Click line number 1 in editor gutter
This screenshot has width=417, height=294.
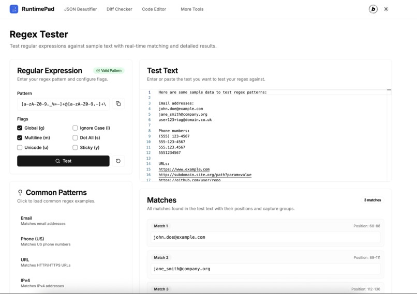[150, 92]
